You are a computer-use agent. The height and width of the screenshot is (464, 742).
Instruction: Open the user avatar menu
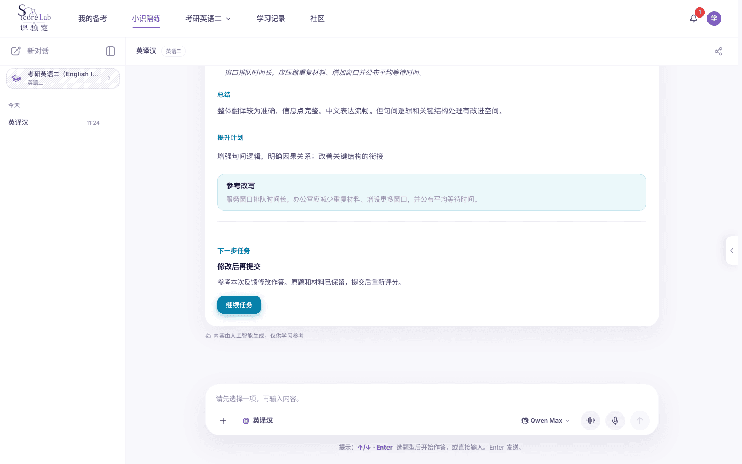[x=714, y=19]
